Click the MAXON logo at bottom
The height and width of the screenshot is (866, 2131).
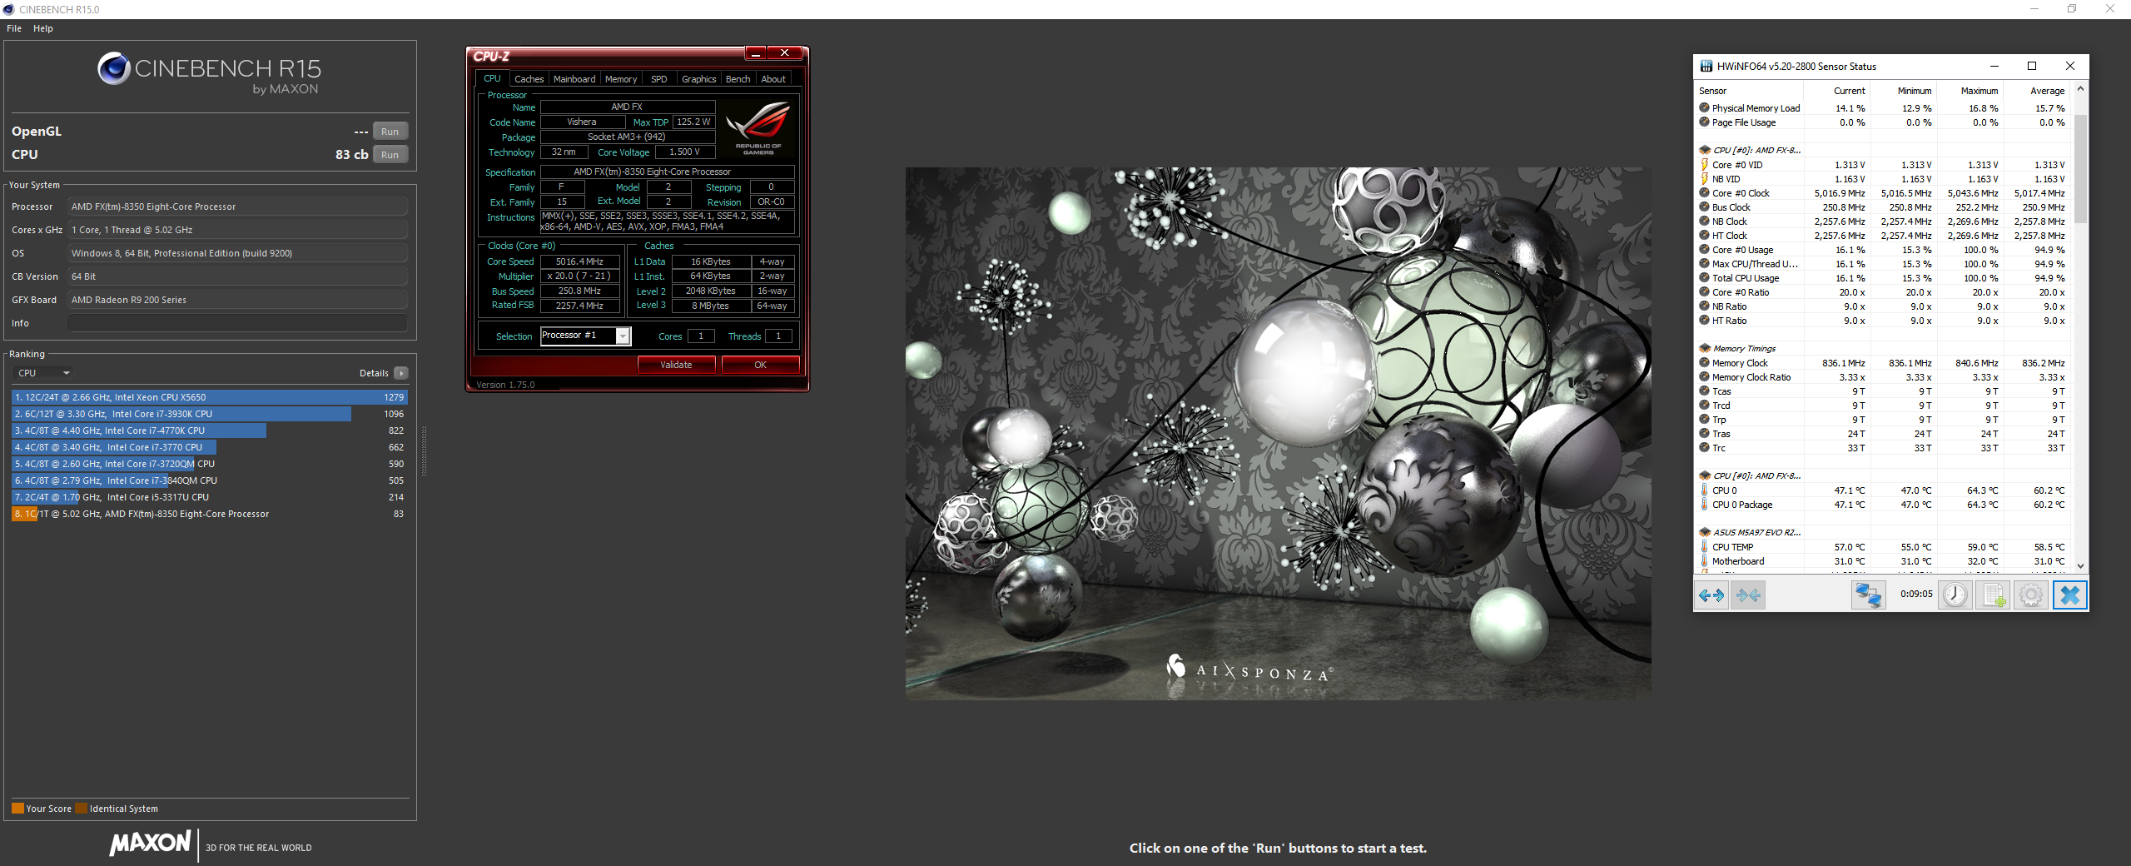(x=151, y=843)
